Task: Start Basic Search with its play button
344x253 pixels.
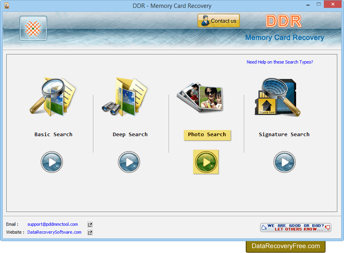Action: (52, 162)
